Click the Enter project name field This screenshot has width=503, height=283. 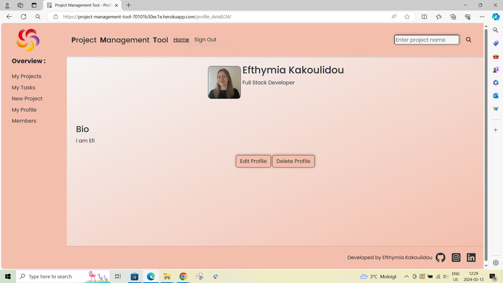click(x=426, y=40)
